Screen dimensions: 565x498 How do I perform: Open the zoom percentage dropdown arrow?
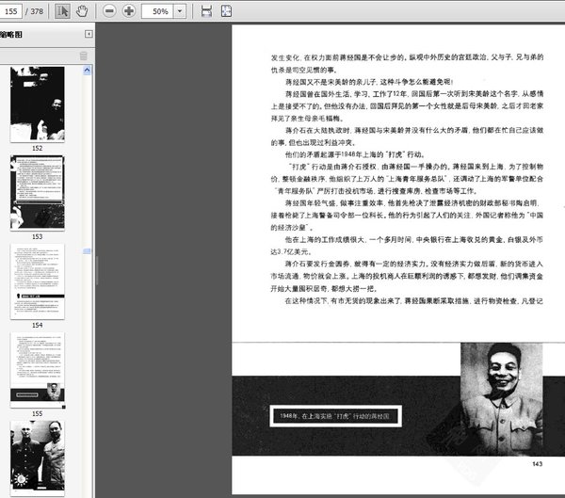coord(180,11)
